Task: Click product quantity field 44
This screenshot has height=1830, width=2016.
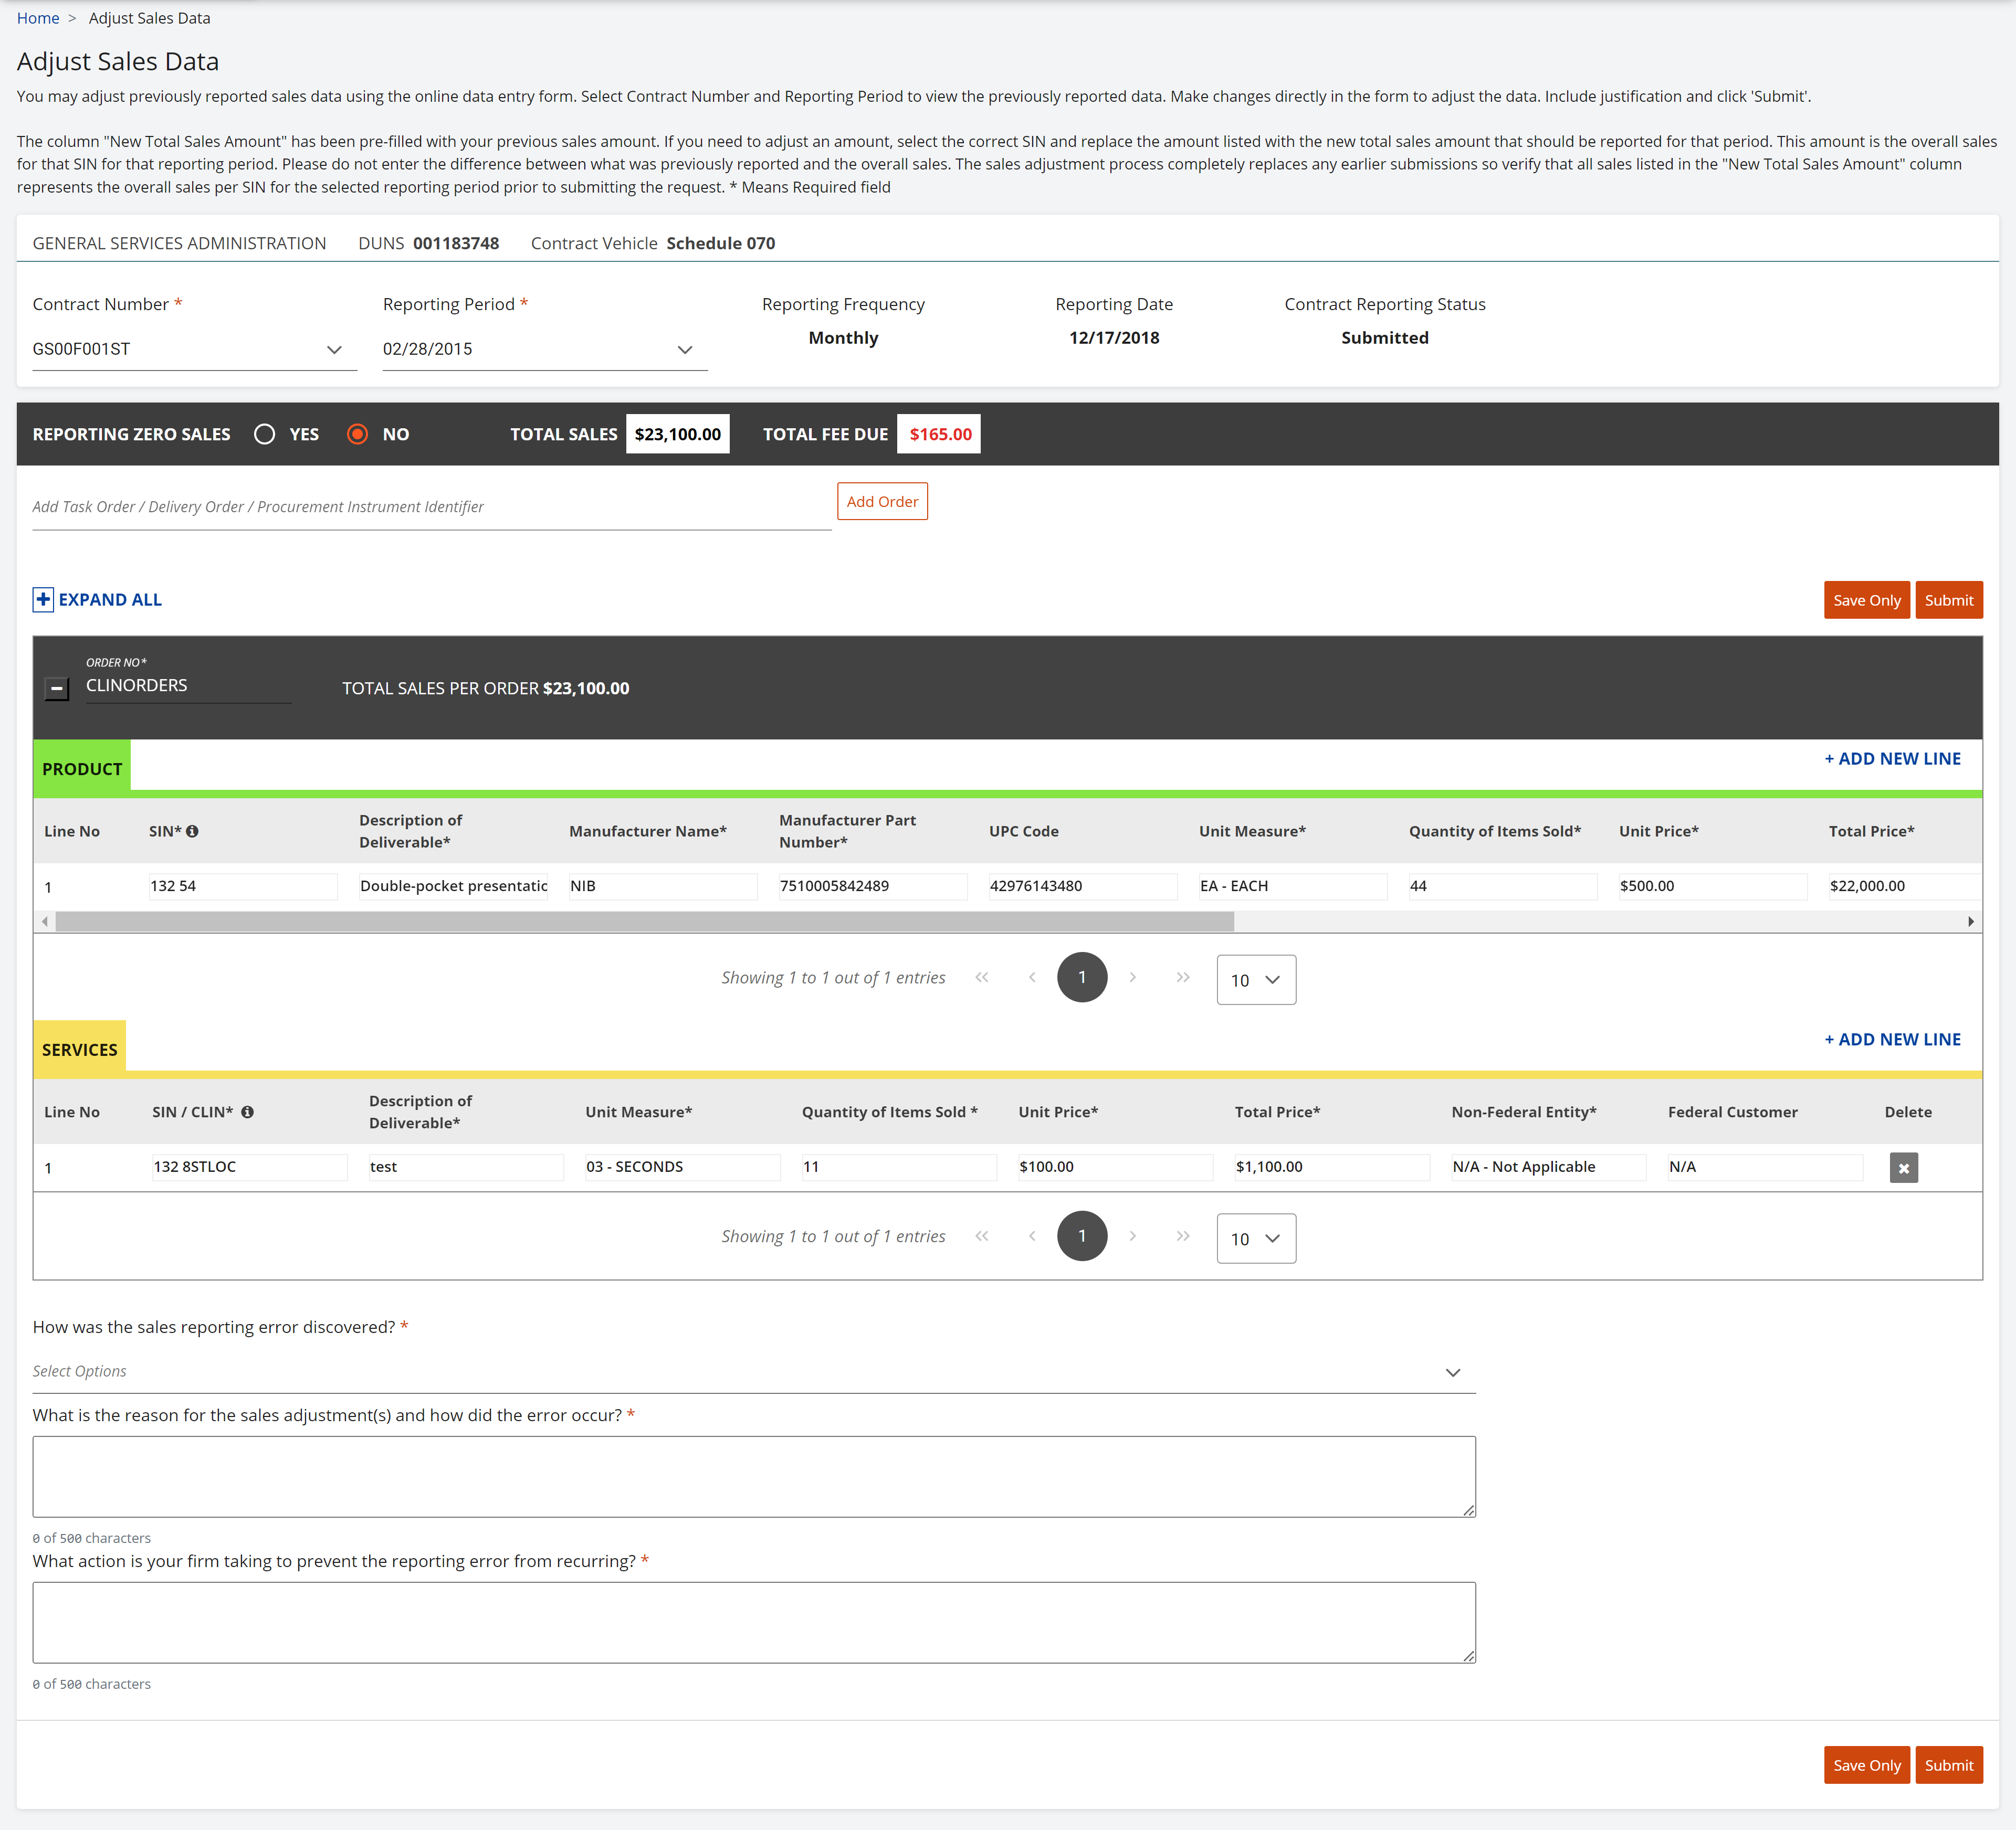Action: [1503, 886]
